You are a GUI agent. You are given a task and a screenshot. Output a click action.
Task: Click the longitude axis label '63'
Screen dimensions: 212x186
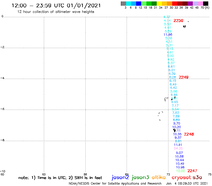click(44, 174)
